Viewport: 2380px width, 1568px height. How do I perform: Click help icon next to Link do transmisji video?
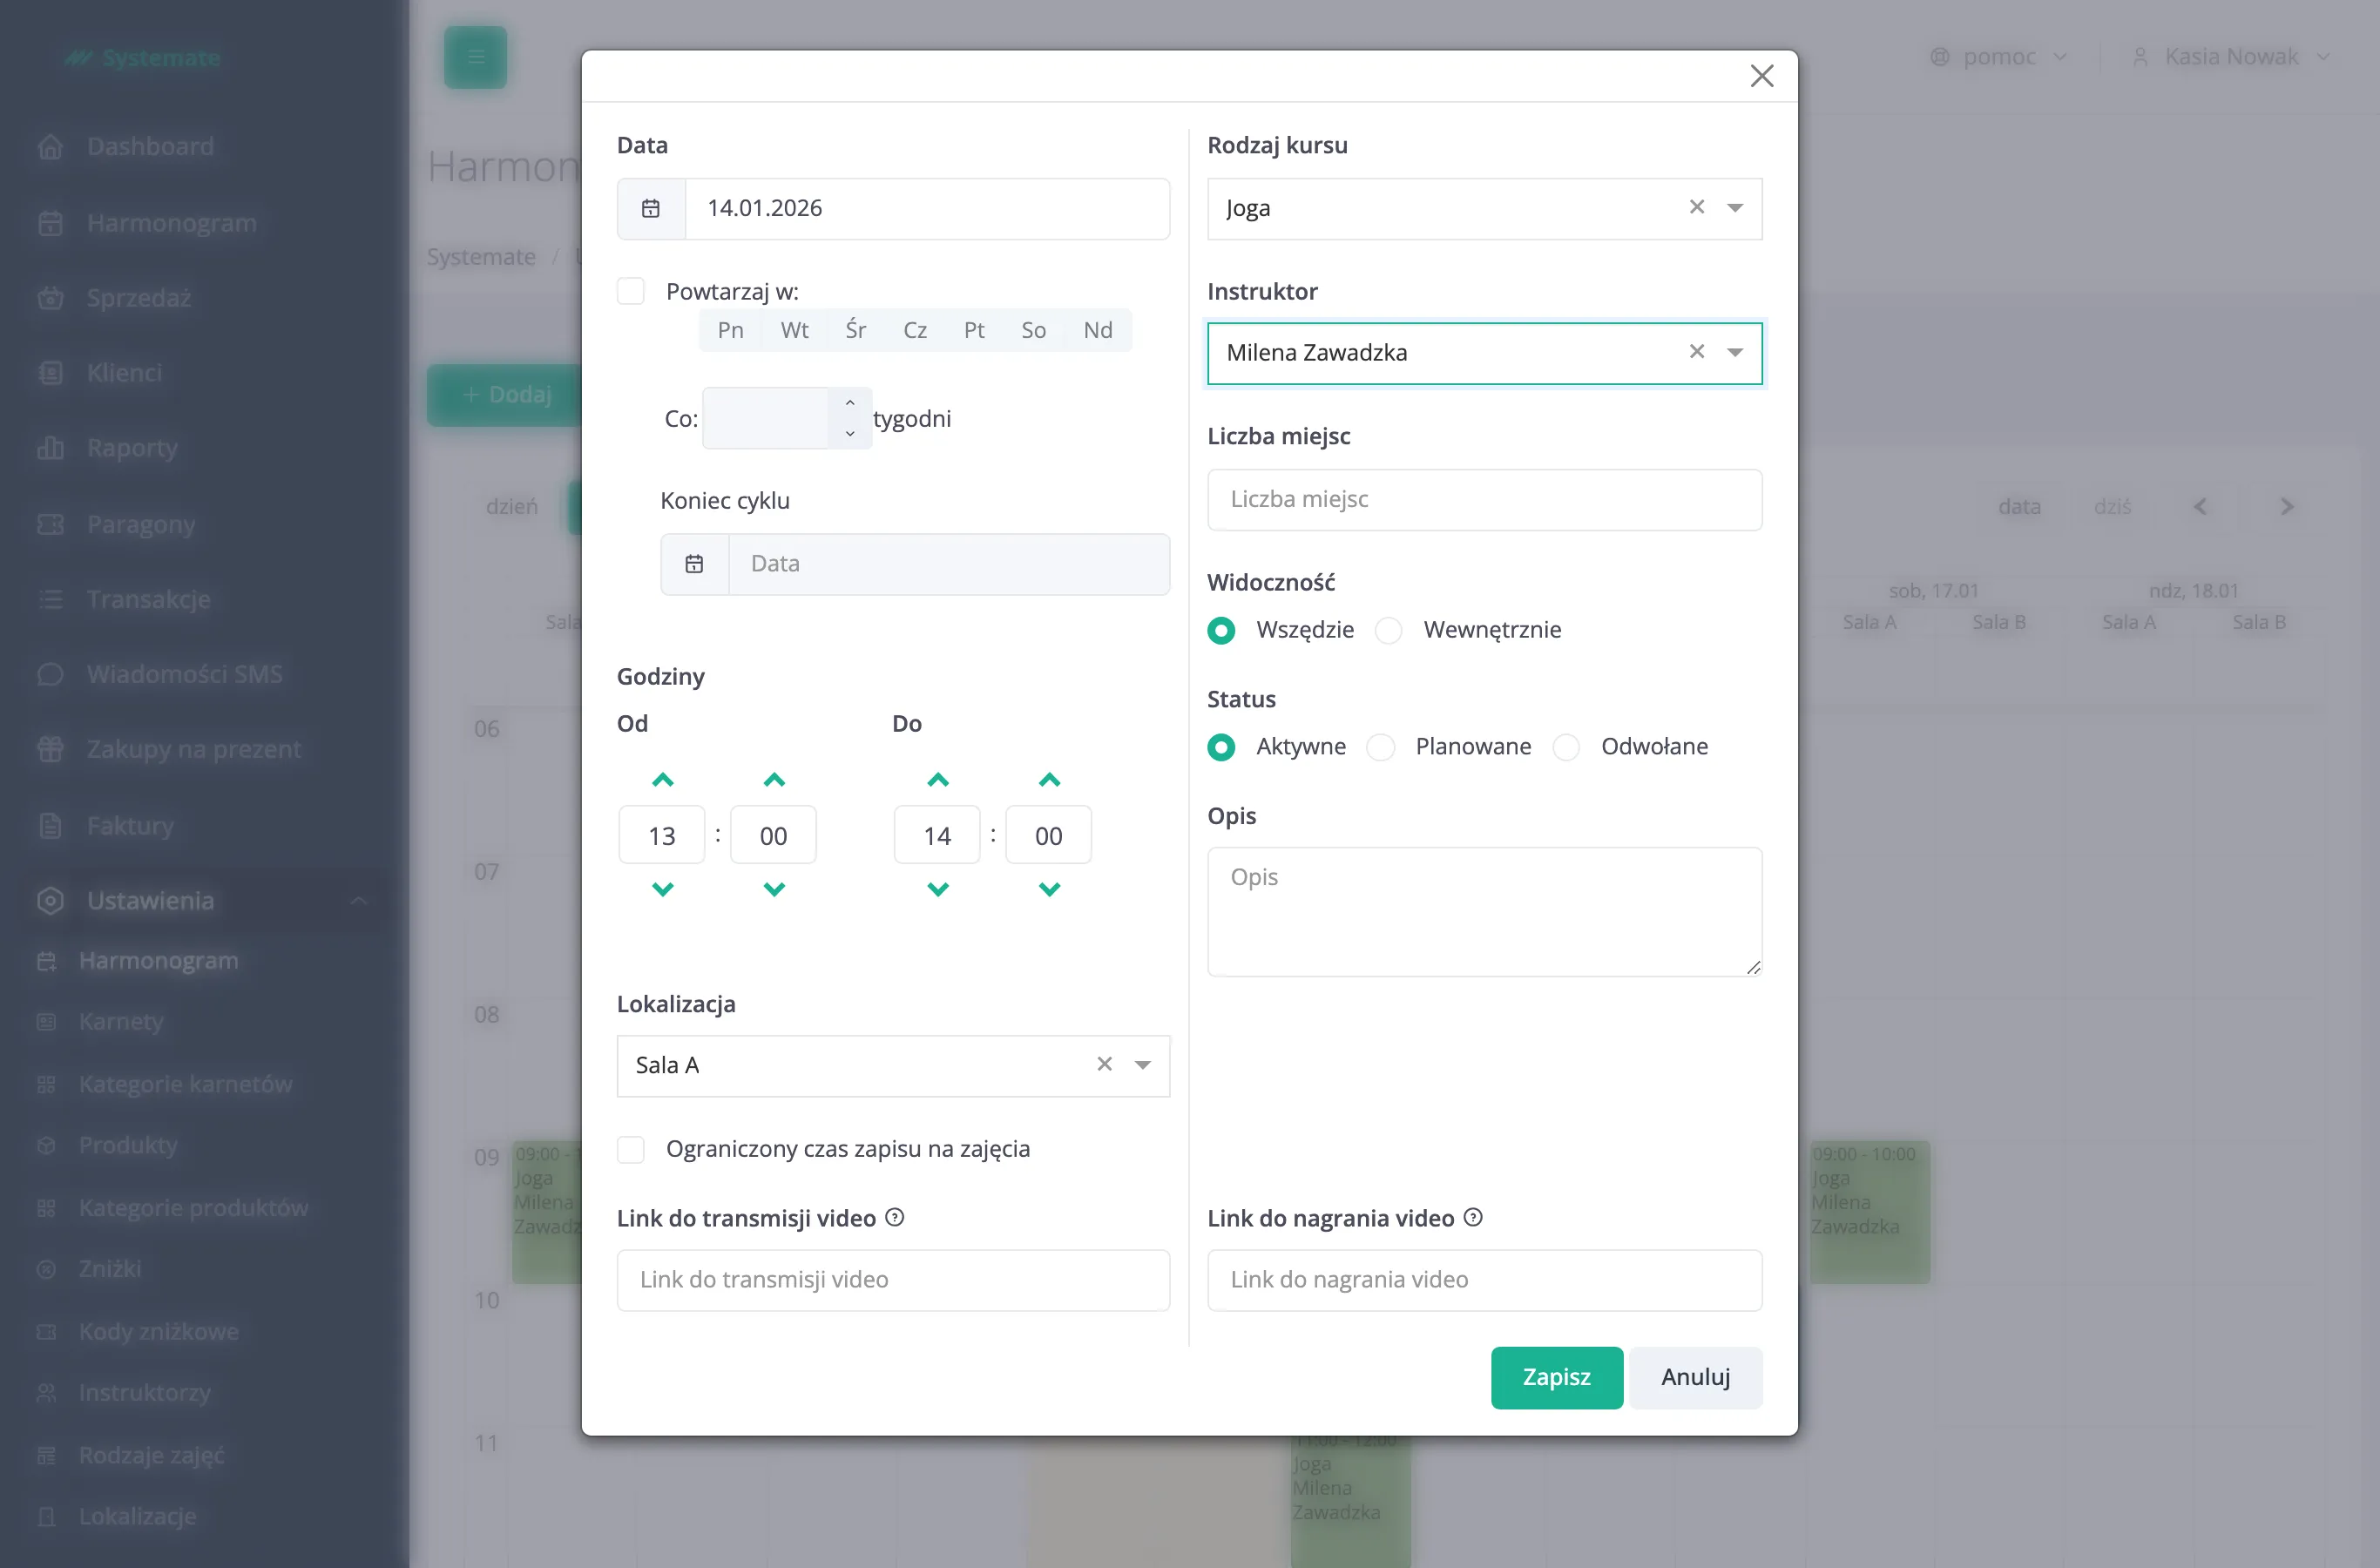point(895,1217)
